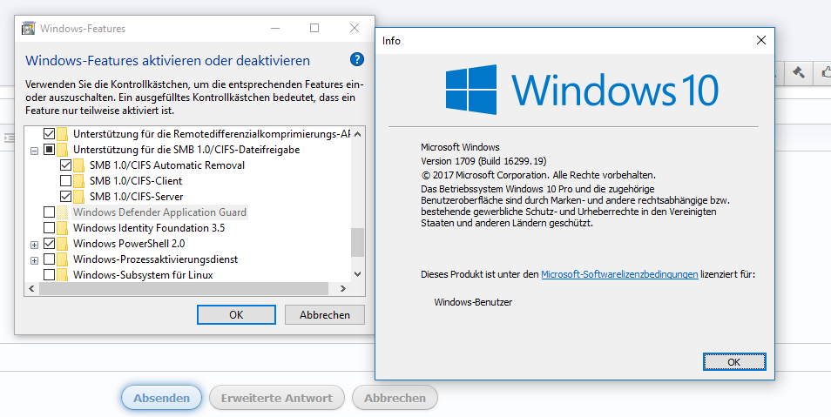The image size is (831, 417).
Task: Click the horizontal scroll-right arrow
Action: 343,288
